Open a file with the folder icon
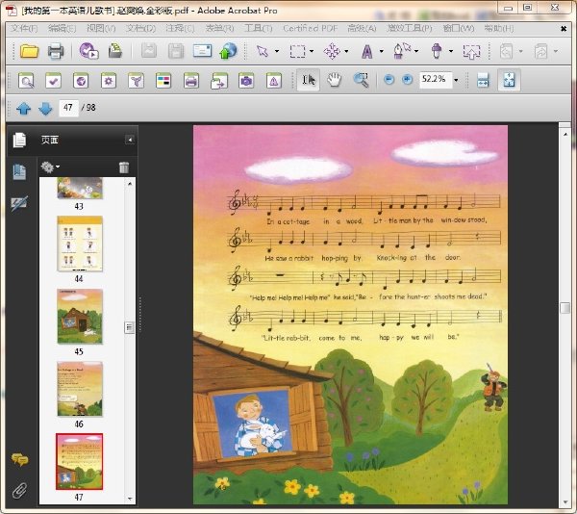This screenshot has width=577, height=514. (x=29, y=51)
